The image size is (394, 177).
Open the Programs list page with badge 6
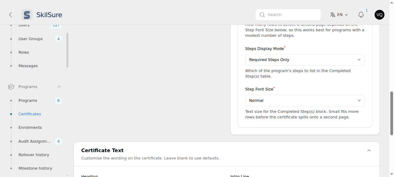(28, 101)
